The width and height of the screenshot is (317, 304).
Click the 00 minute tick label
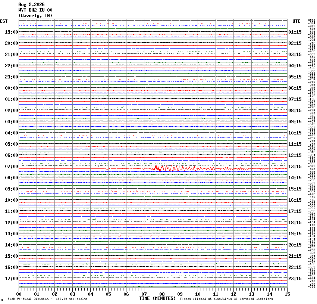(19, 294)
